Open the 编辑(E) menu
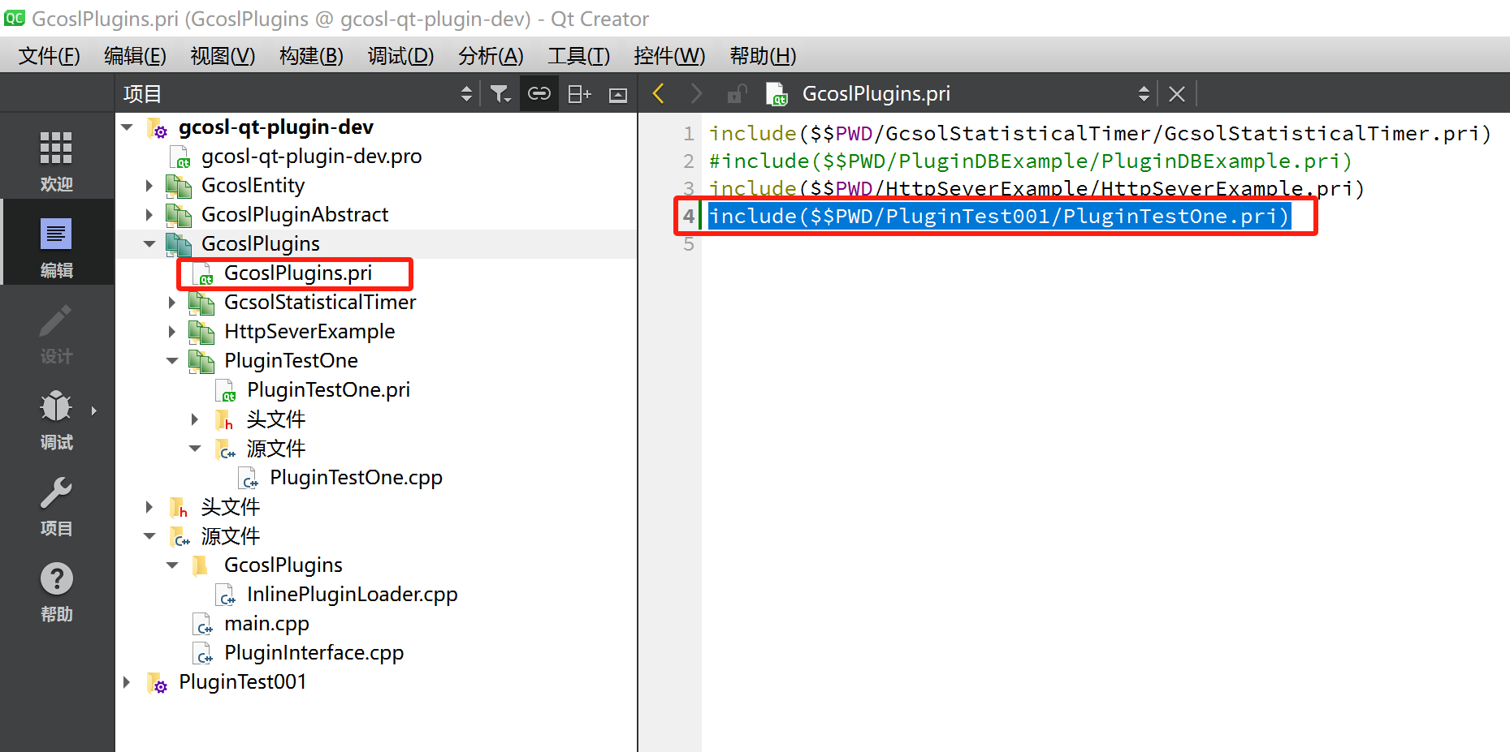 click(136, 55)
